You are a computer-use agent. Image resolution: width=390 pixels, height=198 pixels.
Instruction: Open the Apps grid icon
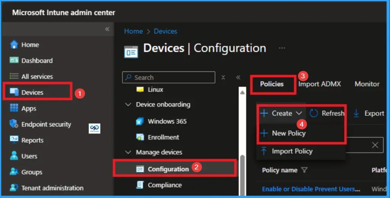pos(14,108)
